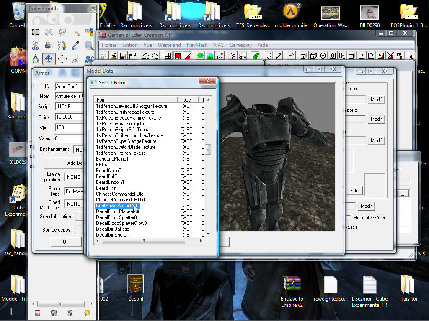Activate the Measure compass tool
The image size is (429, 321).
[36, 59]
